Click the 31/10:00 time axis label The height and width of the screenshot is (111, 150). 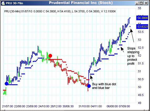point(84,106)
